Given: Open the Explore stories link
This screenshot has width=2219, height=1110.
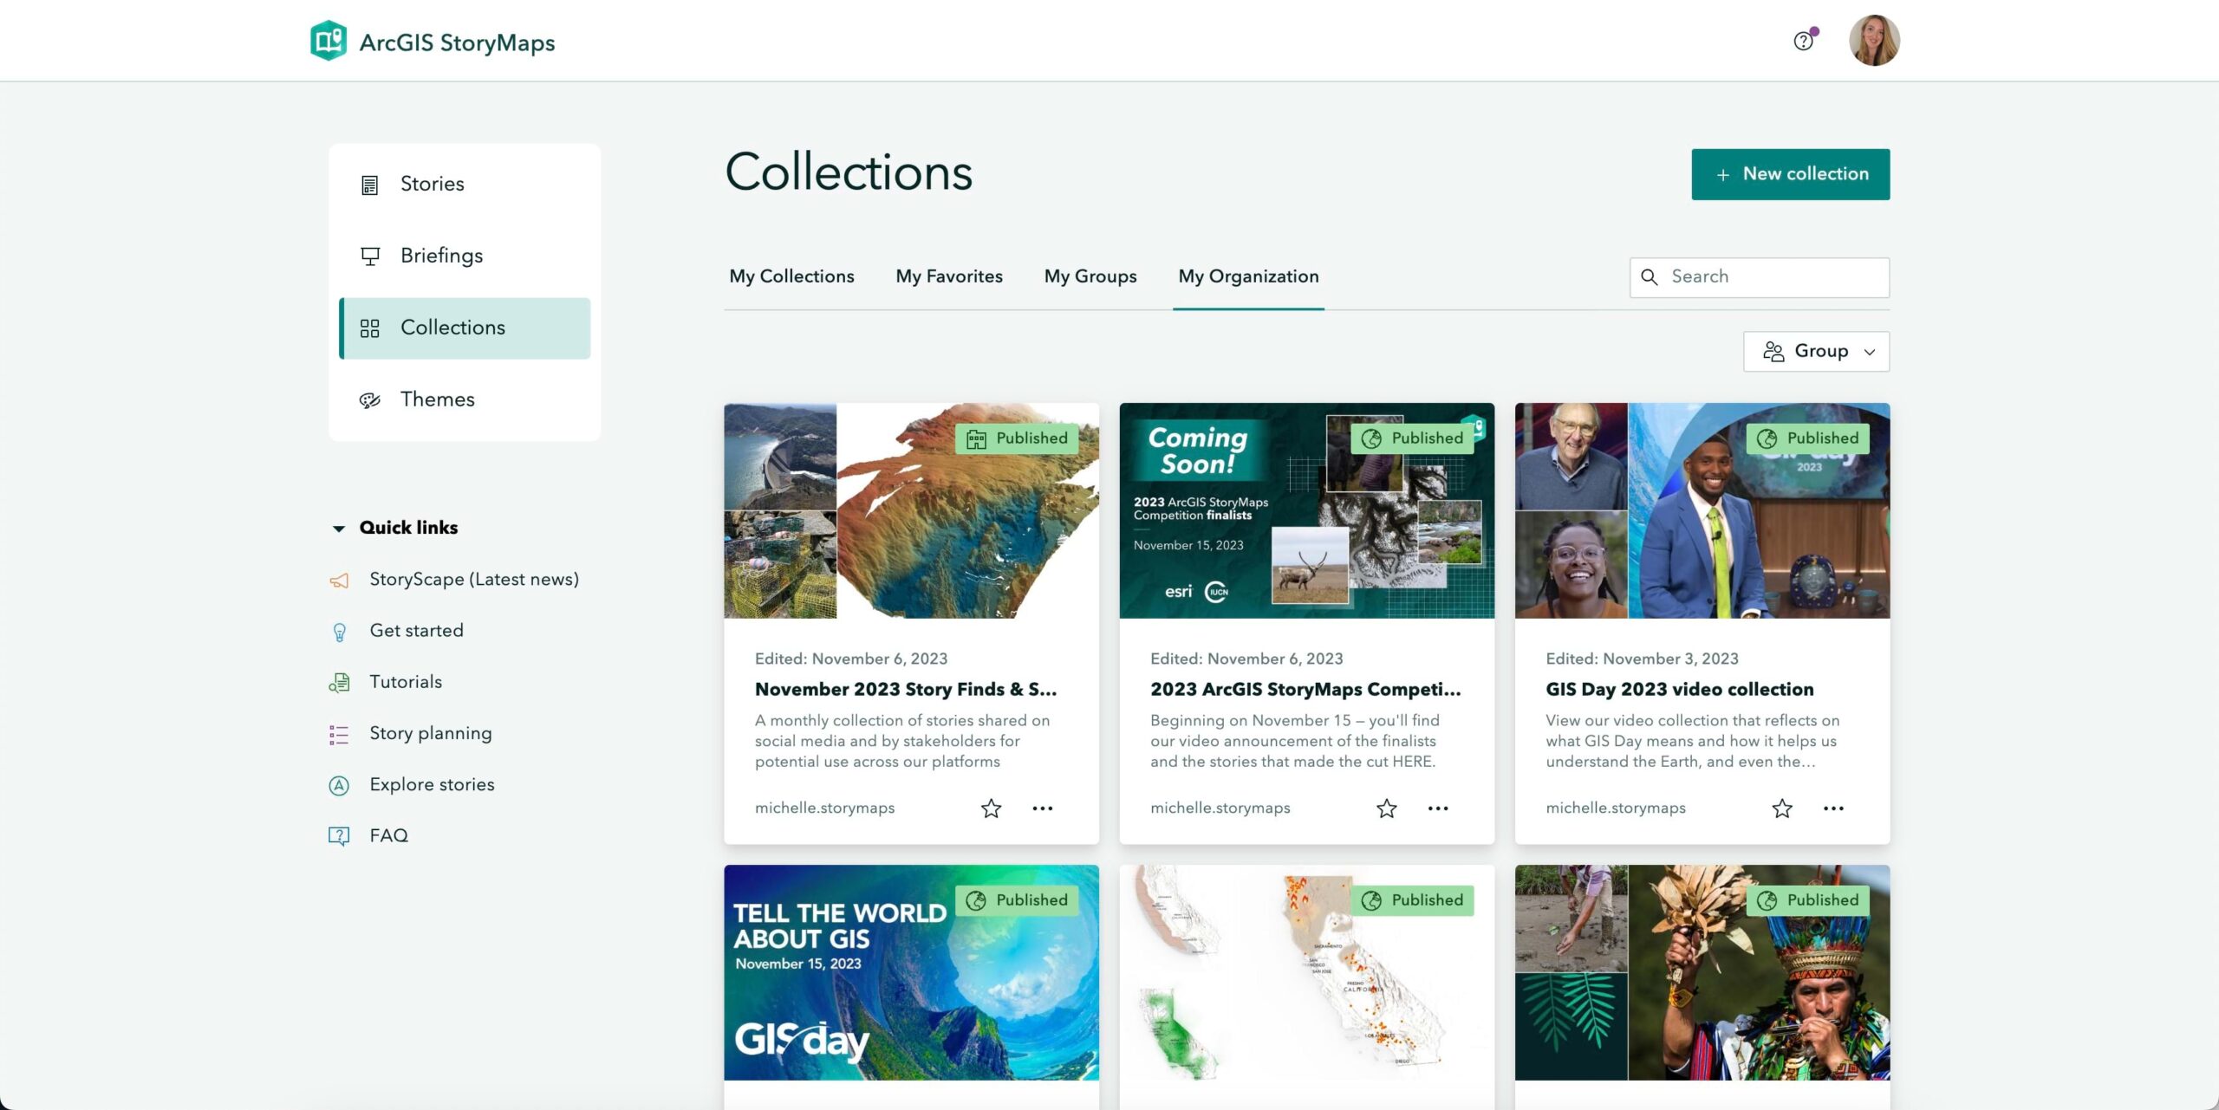Looking at the screenshot, I should tap(433, 784).
